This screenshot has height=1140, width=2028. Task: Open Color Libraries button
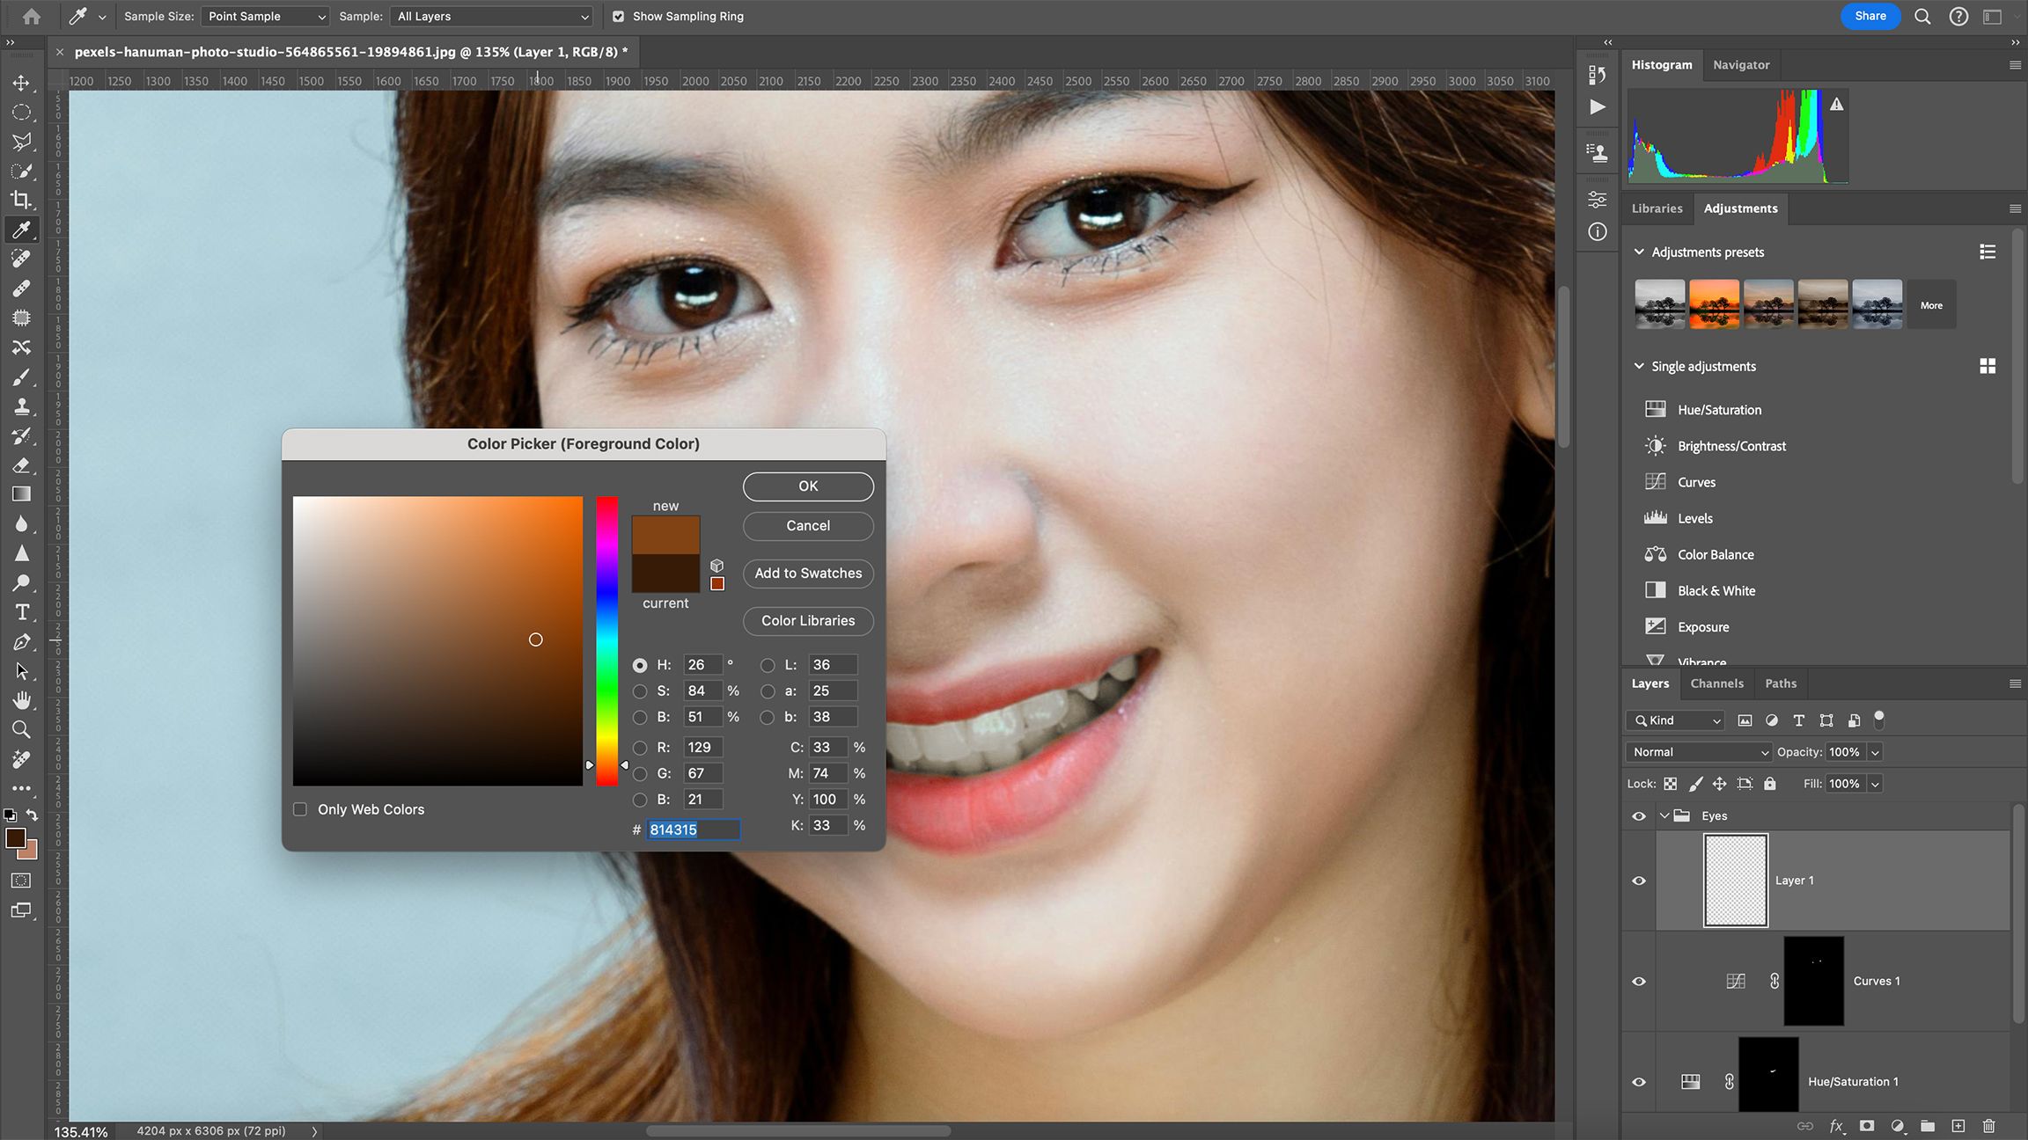pos(808,621)
